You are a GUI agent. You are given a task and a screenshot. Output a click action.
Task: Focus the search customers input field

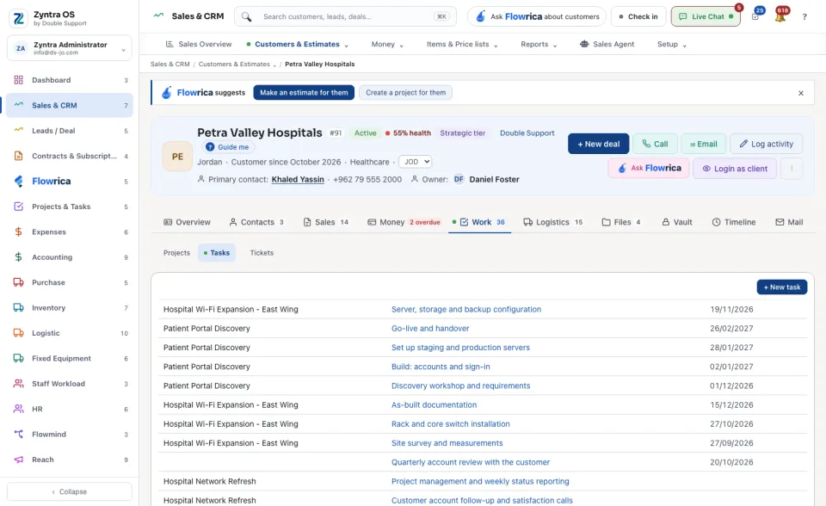click(345, 17)
